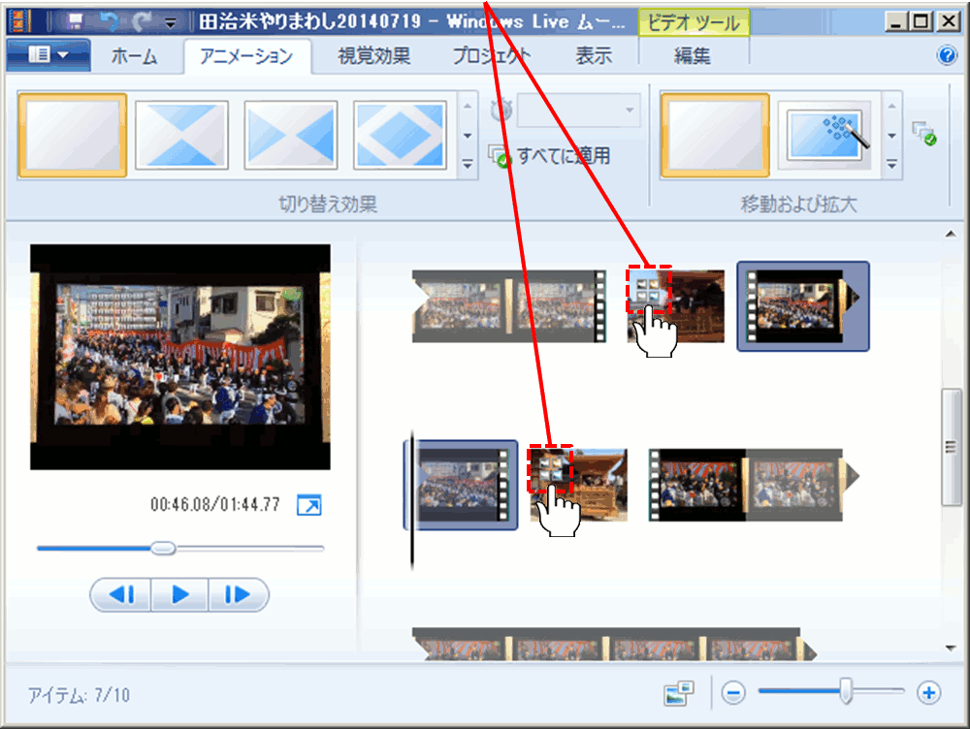Click the zoom in plus button

pos(929,692)
